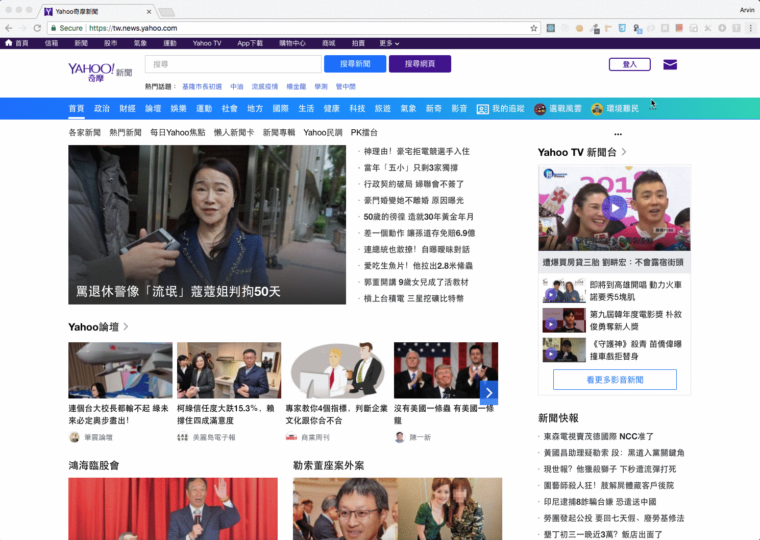The width and height of the screenshot is (760, 540).
Task: Expand Yahoo TV 新聞台 chevron
Action: (x=624, y=152)
